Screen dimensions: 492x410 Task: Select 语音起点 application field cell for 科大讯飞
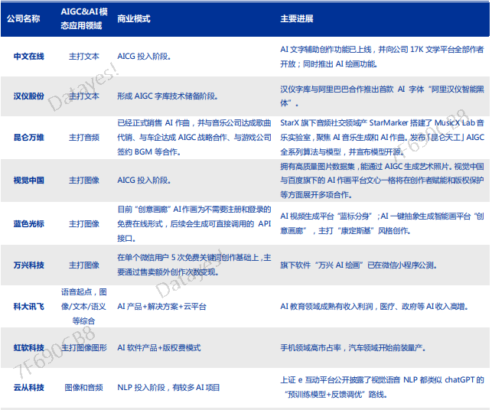tap(84, 307)
